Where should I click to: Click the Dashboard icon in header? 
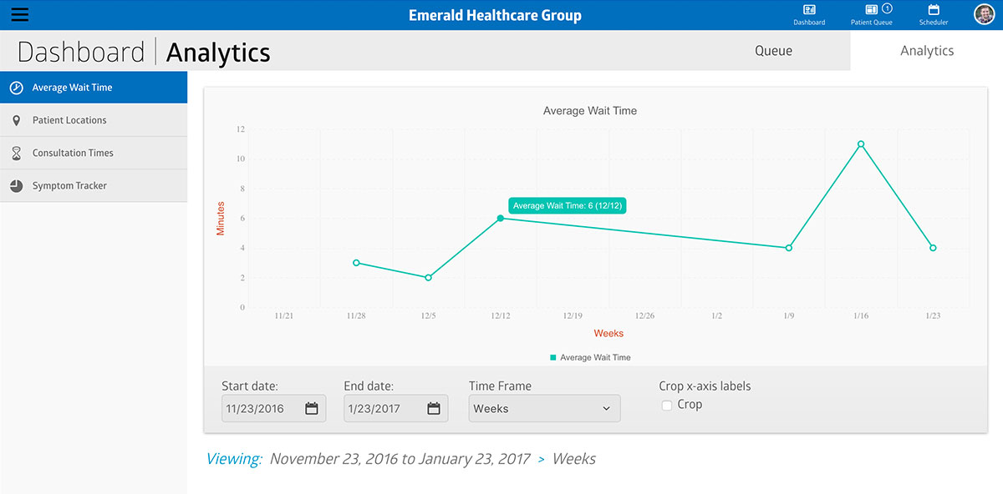pos(809,10)
